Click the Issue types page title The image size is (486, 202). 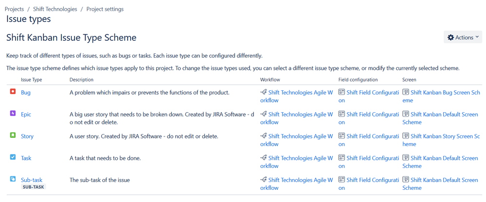tap(29, 19)
